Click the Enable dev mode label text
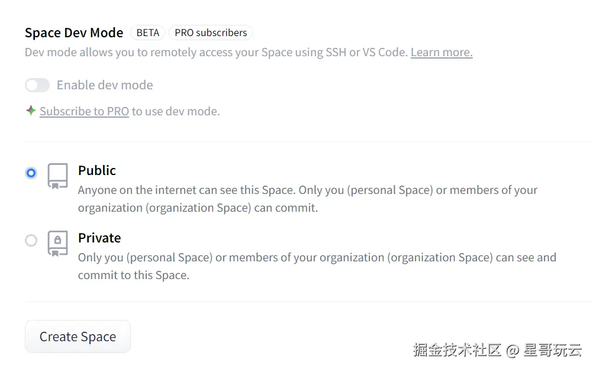 pyautogui.click(x=105, y=85)
